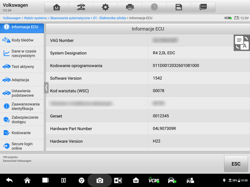Screen dimensions: 250x187
Task: Click the ESC button
Action: coord(236,164)
